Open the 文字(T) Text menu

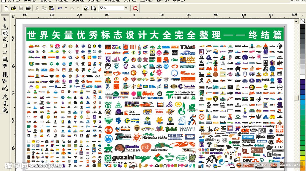click(x=130, y=1)
